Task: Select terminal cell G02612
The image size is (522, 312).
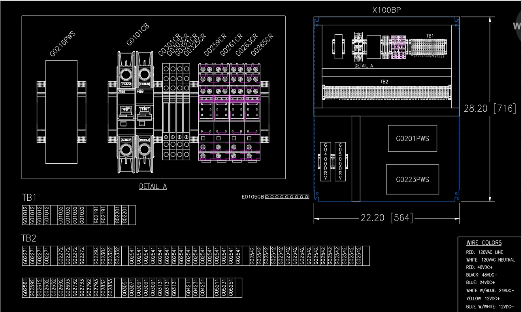Action: click(x=40, y=288)
